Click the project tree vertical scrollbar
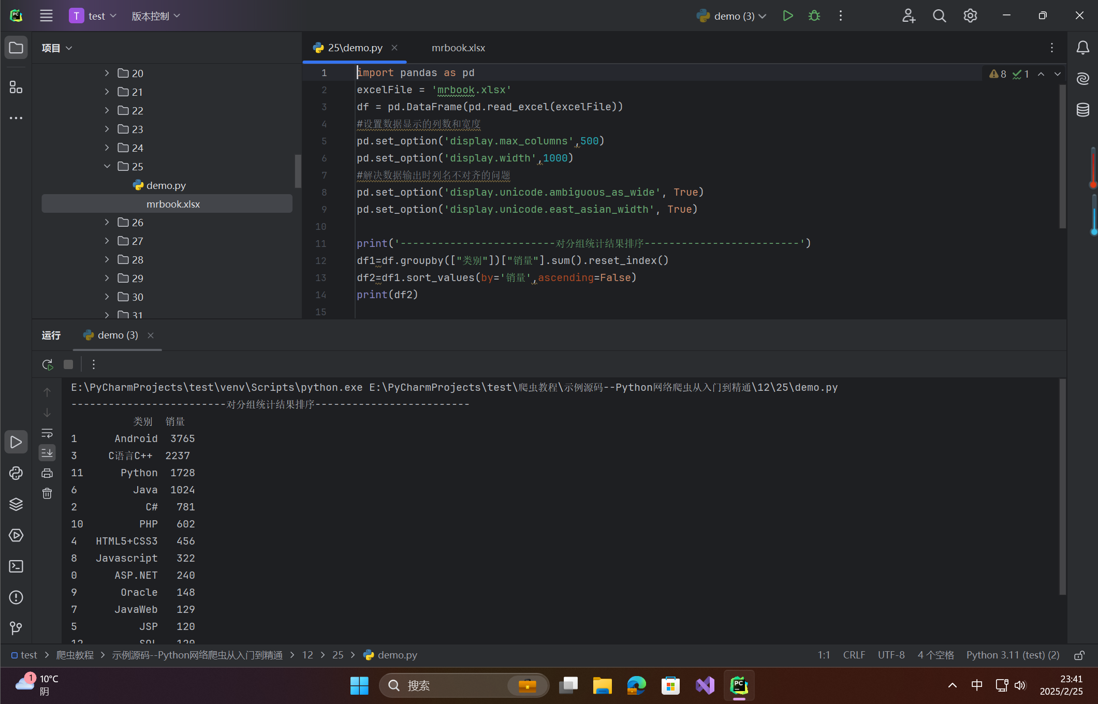The height and width of the screenshot is (704, 1098). (298, 171)
